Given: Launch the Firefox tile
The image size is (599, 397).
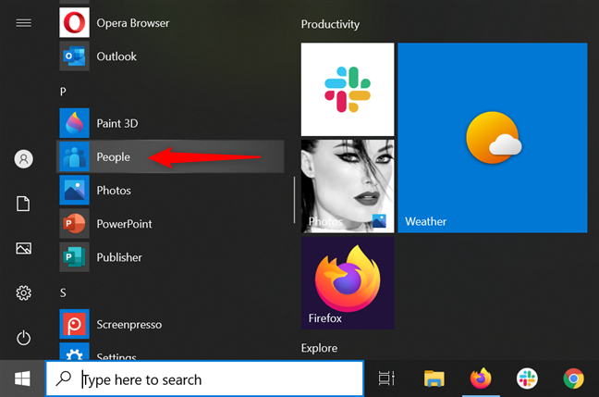Looking at the screenshot, I should (348, 282).
